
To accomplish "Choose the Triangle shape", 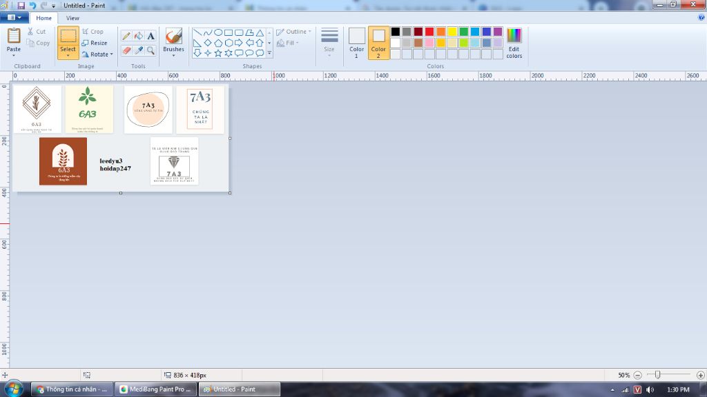I will tap(260, 32).
